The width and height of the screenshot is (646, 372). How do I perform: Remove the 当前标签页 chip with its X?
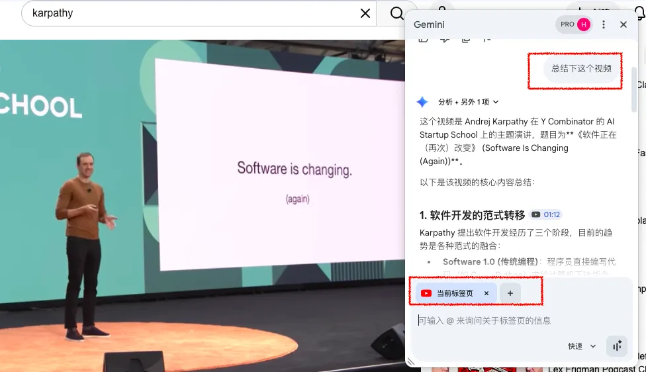pos(486,293)
